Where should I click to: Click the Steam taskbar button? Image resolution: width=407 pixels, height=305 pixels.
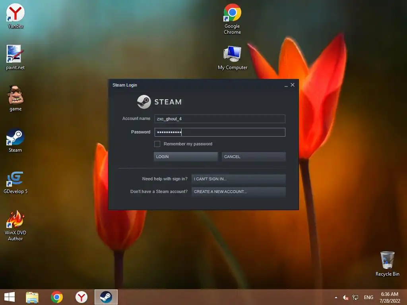(106, 297)
